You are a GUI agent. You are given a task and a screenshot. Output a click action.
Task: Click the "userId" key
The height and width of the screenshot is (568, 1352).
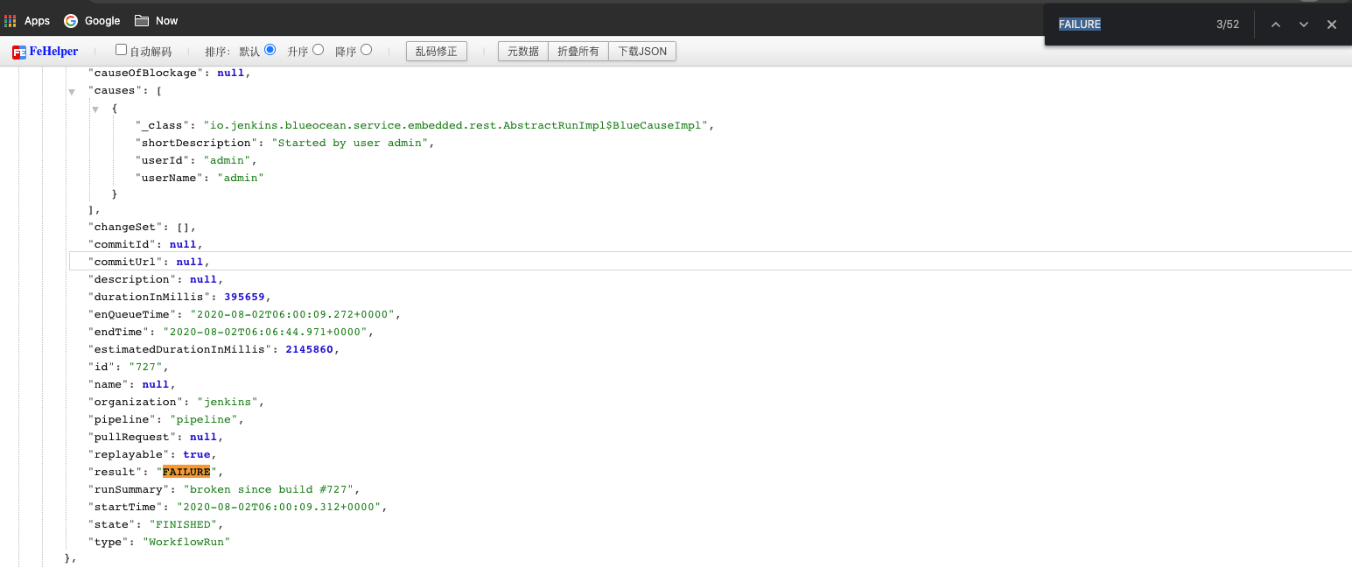(x=163, y=160)
